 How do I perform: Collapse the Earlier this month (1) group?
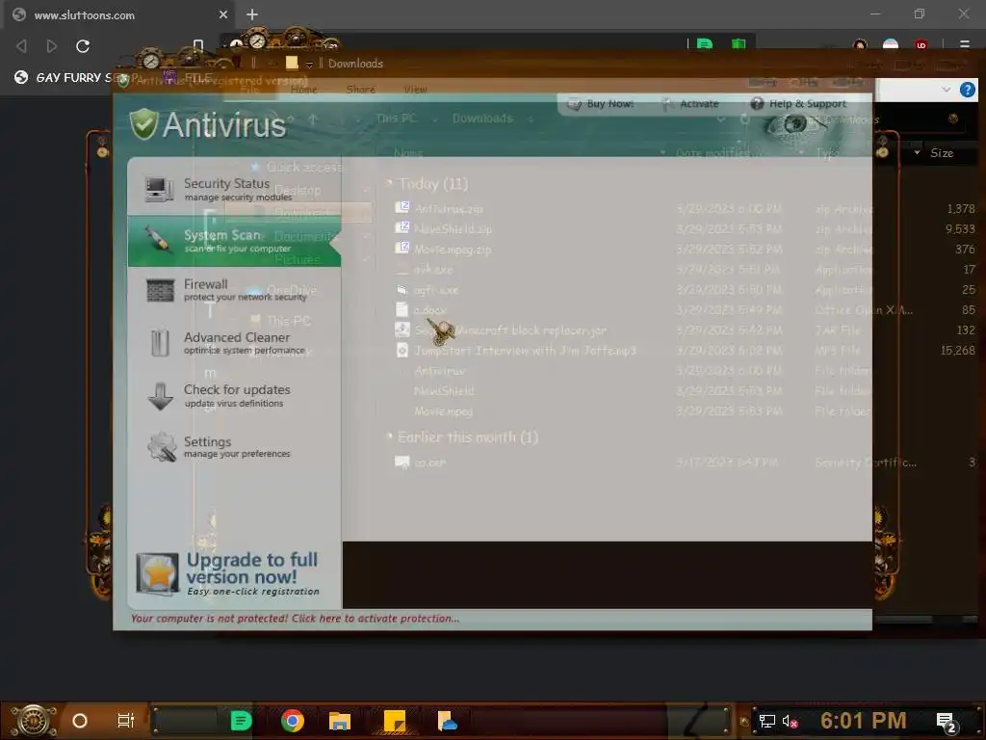[389, 436]
